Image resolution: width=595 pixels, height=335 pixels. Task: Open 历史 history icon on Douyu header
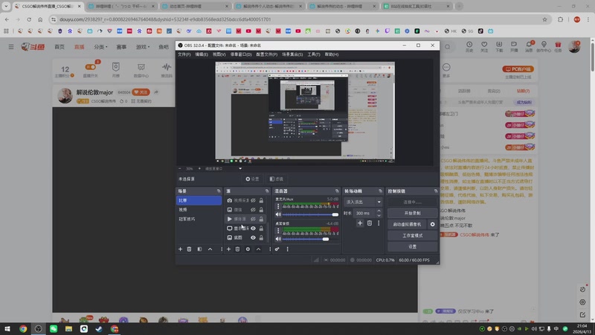tap(469, 47)
